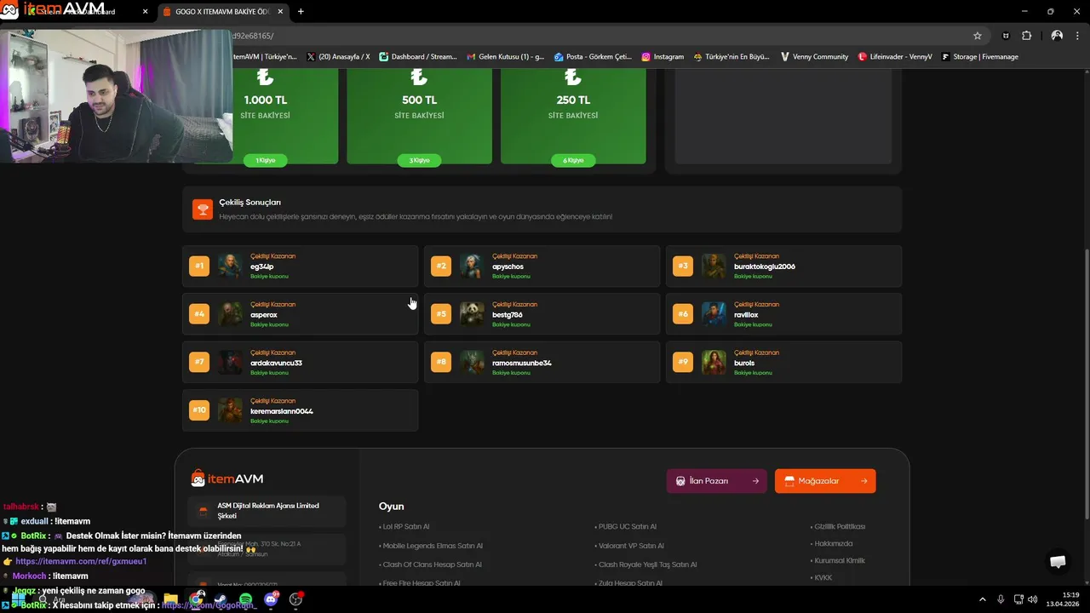Click username keremarslann0044
Image resolution: width=1090 pixels, height=613 pixels.
click(x=282, y=411)
